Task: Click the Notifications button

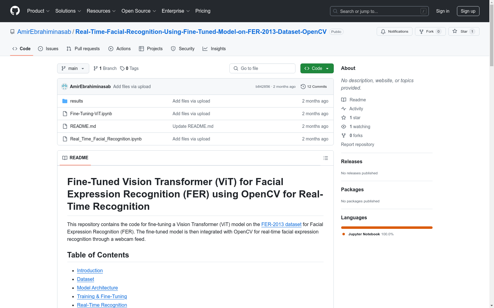Action: (x=395, y=31)
